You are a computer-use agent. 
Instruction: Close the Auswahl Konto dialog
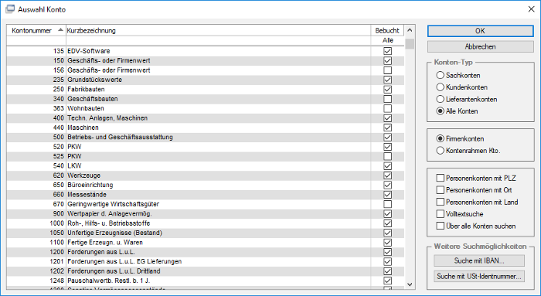coord(532,9)
